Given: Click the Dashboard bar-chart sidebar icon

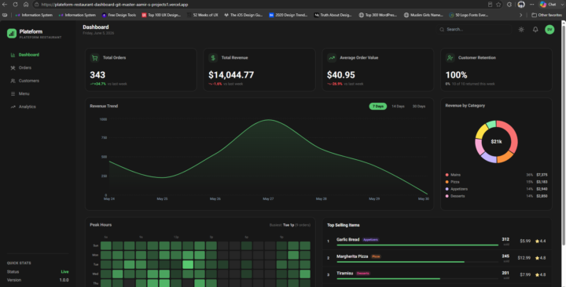Looking at the screenshot, I should 13,55.
